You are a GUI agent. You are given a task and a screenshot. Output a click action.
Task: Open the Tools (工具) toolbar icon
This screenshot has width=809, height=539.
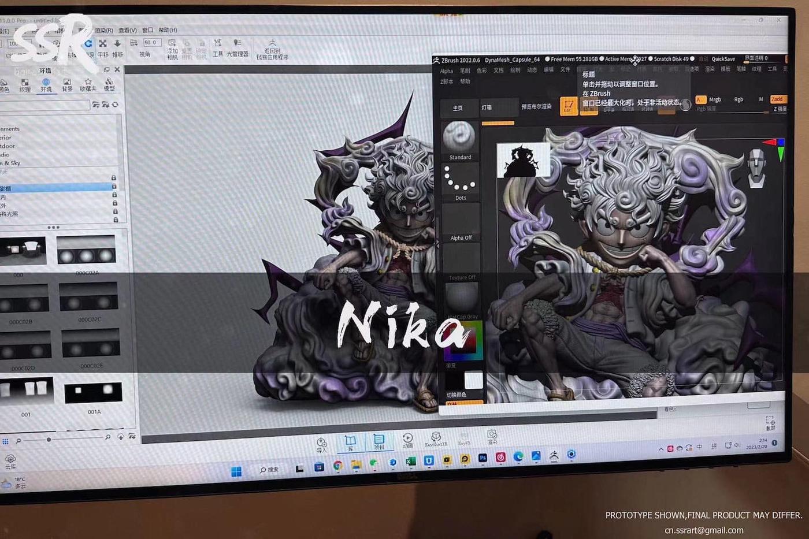point(217,48)
